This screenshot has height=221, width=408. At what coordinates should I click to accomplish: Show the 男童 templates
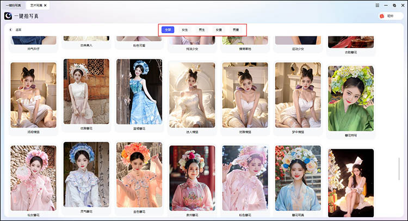pos(236,29)
